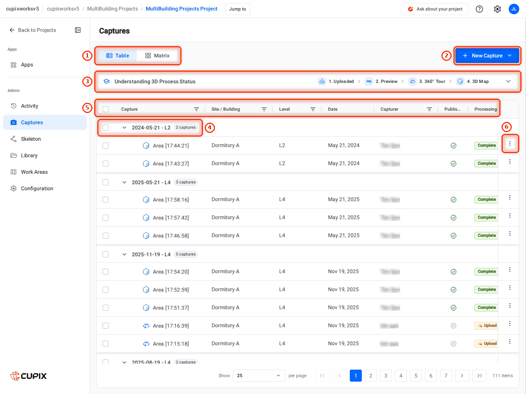Filter the Capture column
The height and width of the screenshot is (394, 526).
click(196, 109)
